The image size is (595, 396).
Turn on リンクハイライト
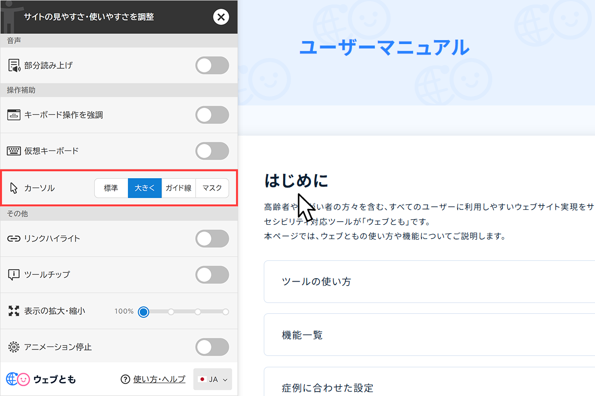tap(212, 238)
